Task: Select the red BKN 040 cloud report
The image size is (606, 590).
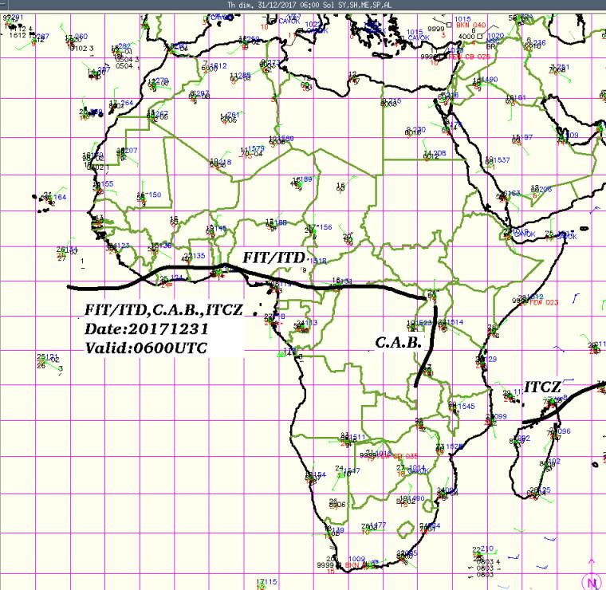Action: (469, 26)
